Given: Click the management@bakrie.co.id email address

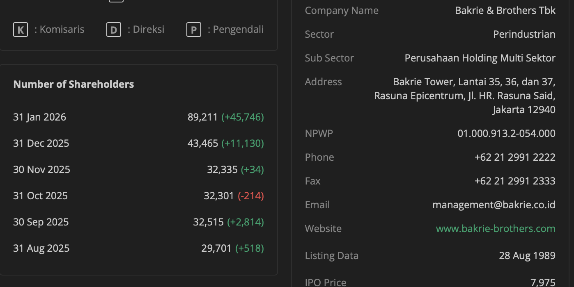Looking at the screenshot, I should 494,205.
